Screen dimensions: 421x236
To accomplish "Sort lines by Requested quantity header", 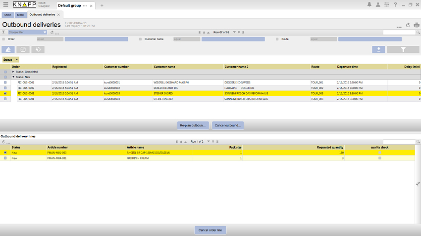I will (294, 148).
